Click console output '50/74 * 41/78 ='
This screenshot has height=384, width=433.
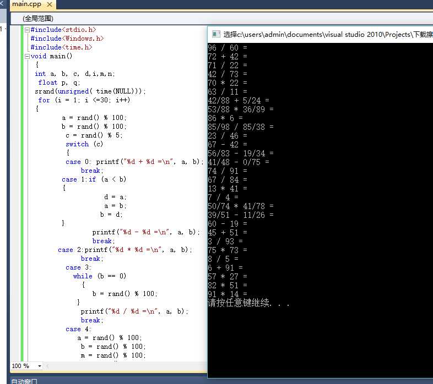click(241, 206)
